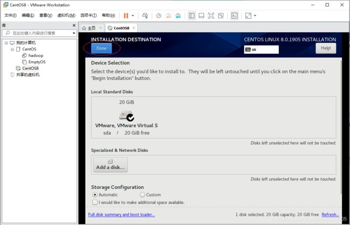Select CentOS8 in the library tree
Image resolution: width=350 pixels, height=225 pixels.
point(30,68)
